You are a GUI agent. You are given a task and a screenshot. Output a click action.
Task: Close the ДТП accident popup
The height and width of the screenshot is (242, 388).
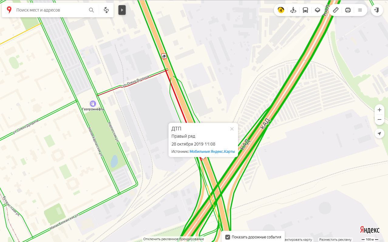point(232,129)
